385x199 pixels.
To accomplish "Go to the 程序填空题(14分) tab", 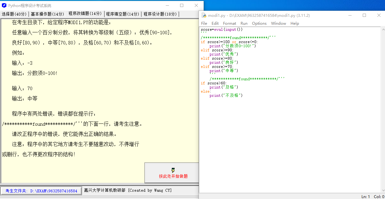I will (x=122, y=14).
